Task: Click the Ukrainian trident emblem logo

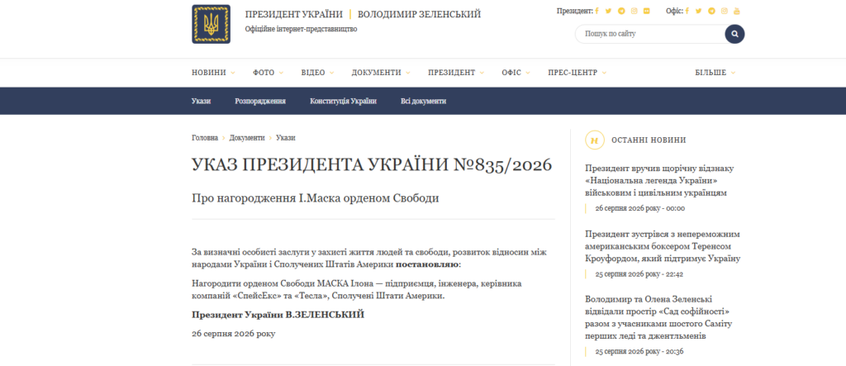Action: (x=211, y=24)
